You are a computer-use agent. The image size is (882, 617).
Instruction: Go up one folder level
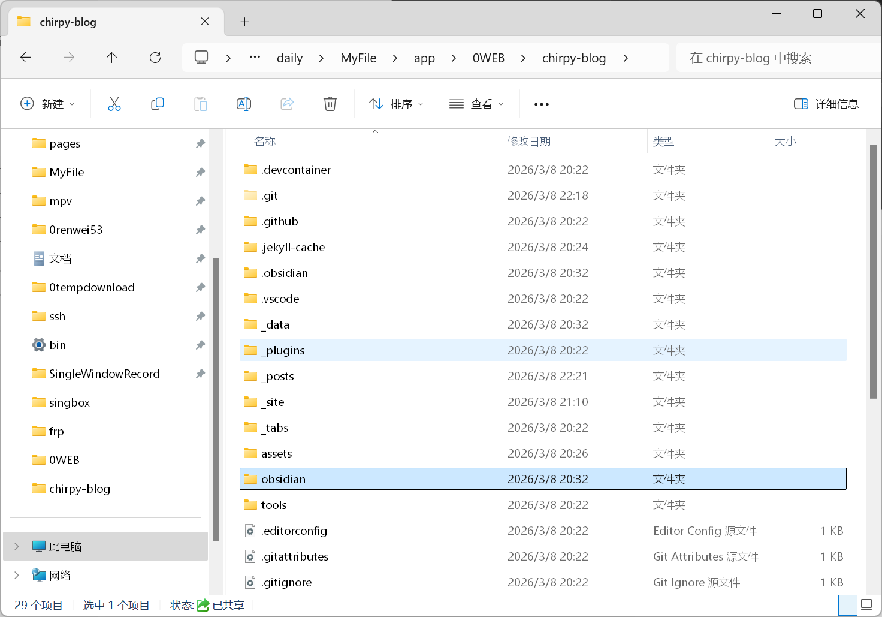[111, 58]
